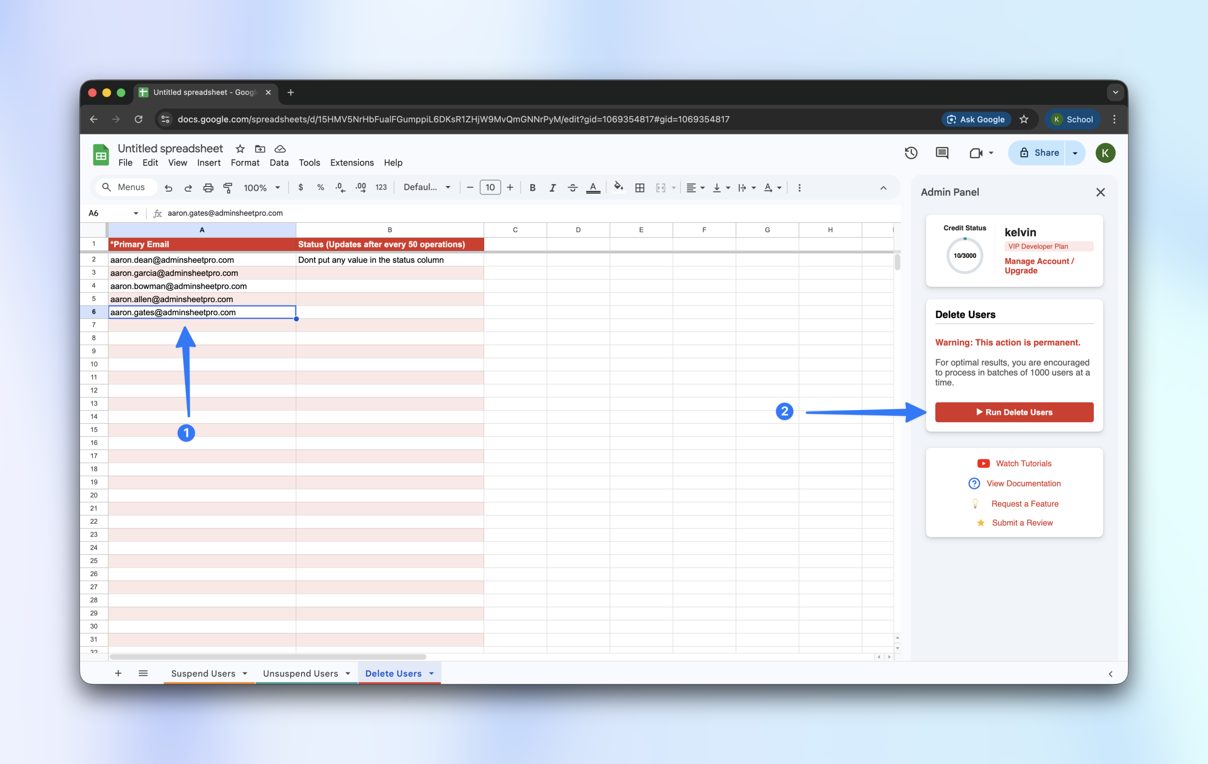Image resolution: width=1208 pixels, height=764 pixels.
Task: Open the fill color picker
Action: (x=619, y=188)
